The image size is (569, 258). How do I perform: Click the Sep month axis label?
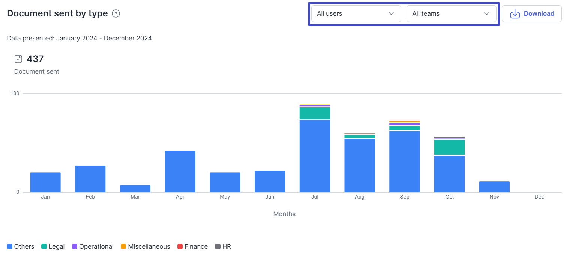point(404,197)
